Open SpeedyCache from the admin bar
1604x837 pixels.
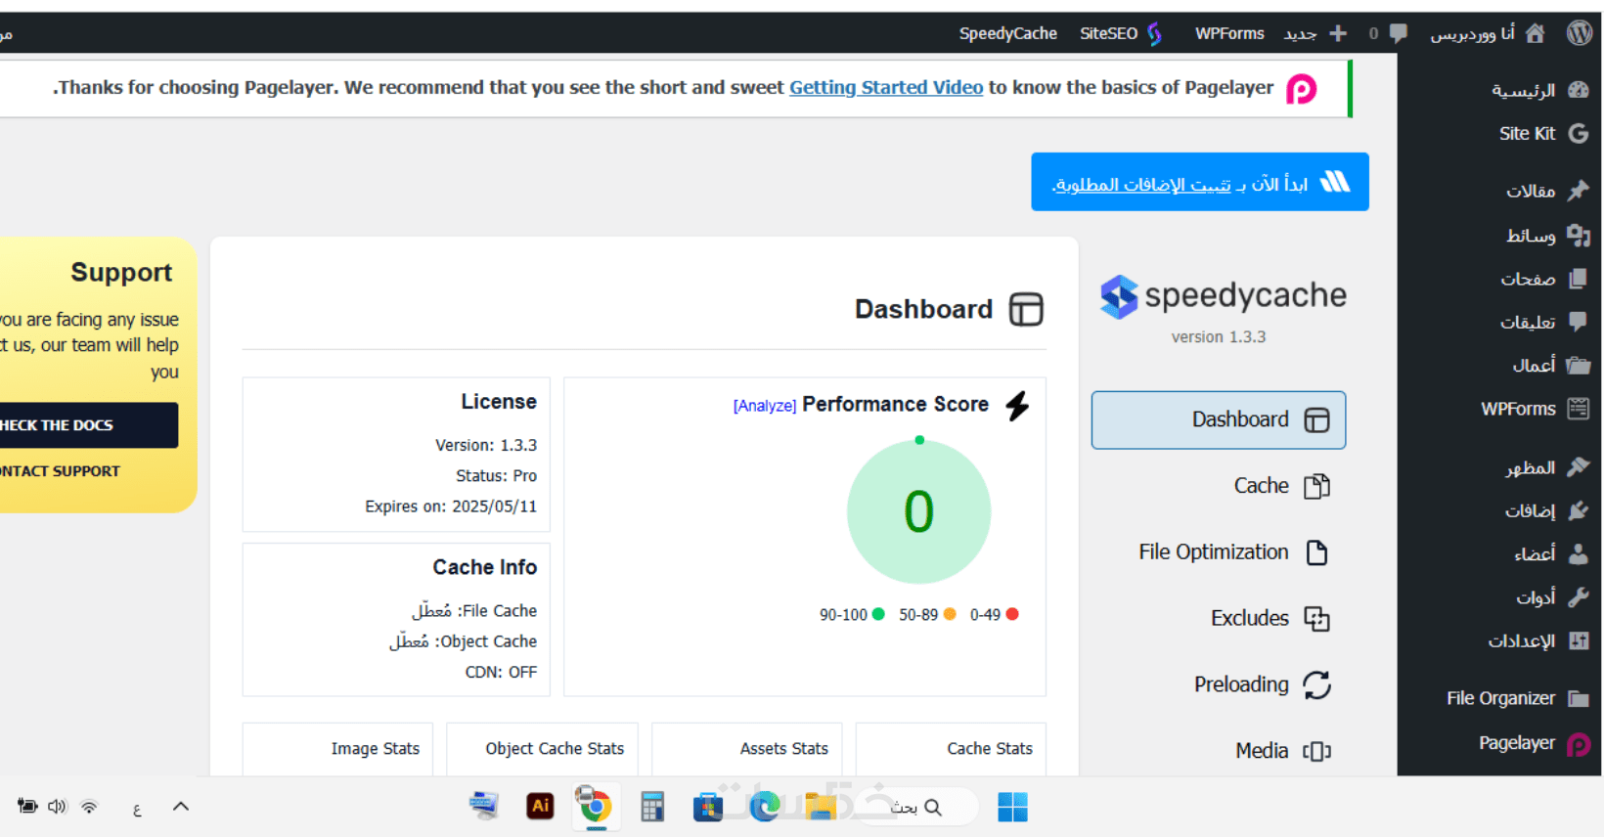tap(1007, 33)
